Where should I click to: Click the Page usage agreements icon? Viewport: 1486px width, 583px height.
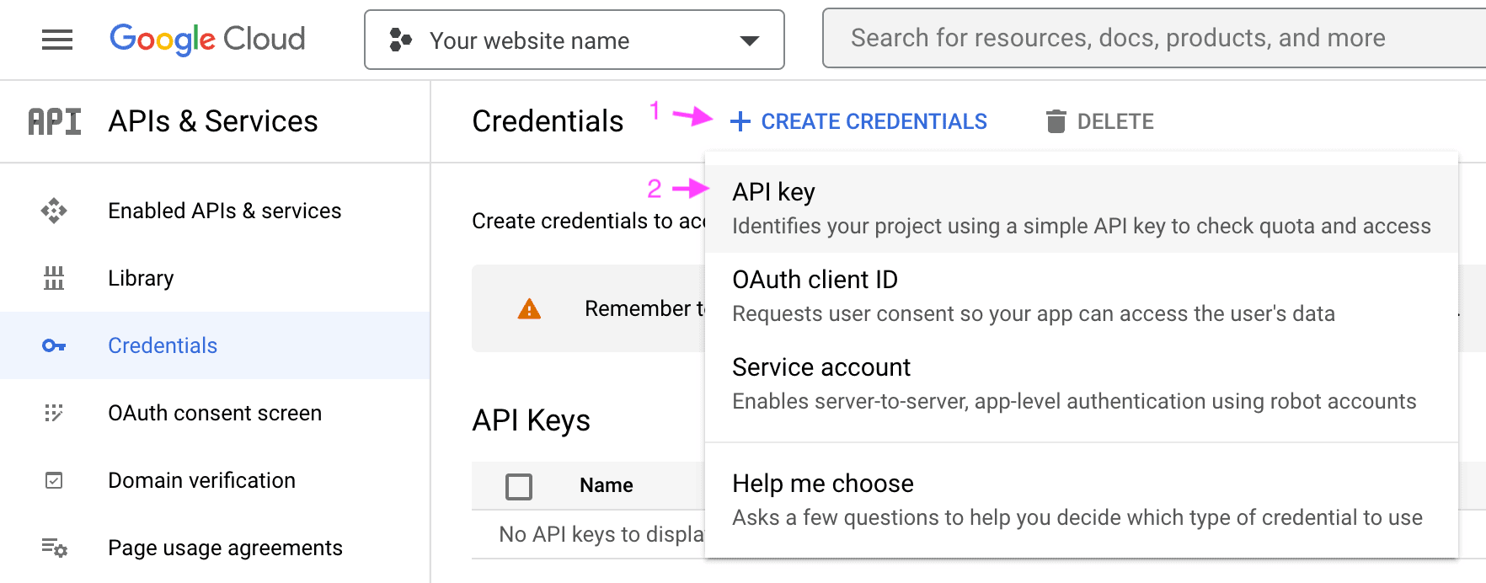click(x=54, y=548)
